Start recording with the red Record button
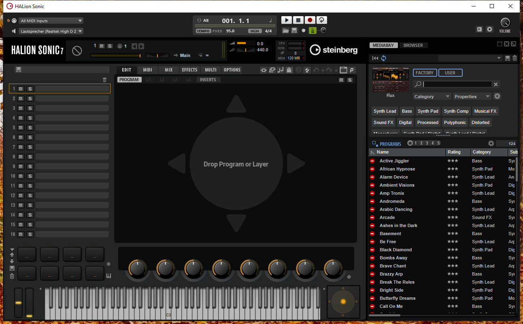This screenshot has width=523, height=324. tap(310, 20)
